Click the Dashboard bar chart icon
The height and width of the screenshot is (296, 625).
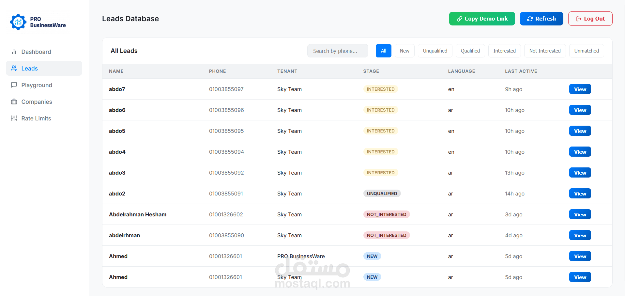point(14,52)
